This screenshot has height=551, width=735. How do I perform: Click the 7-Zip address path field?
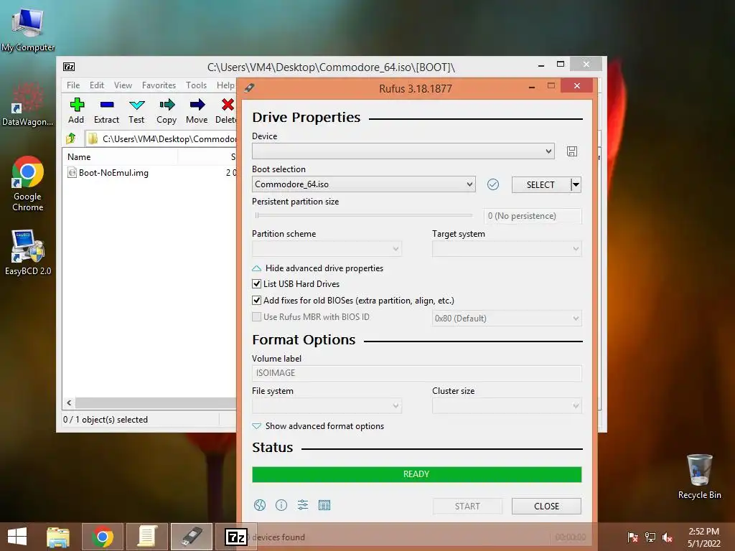pos(161,138)
